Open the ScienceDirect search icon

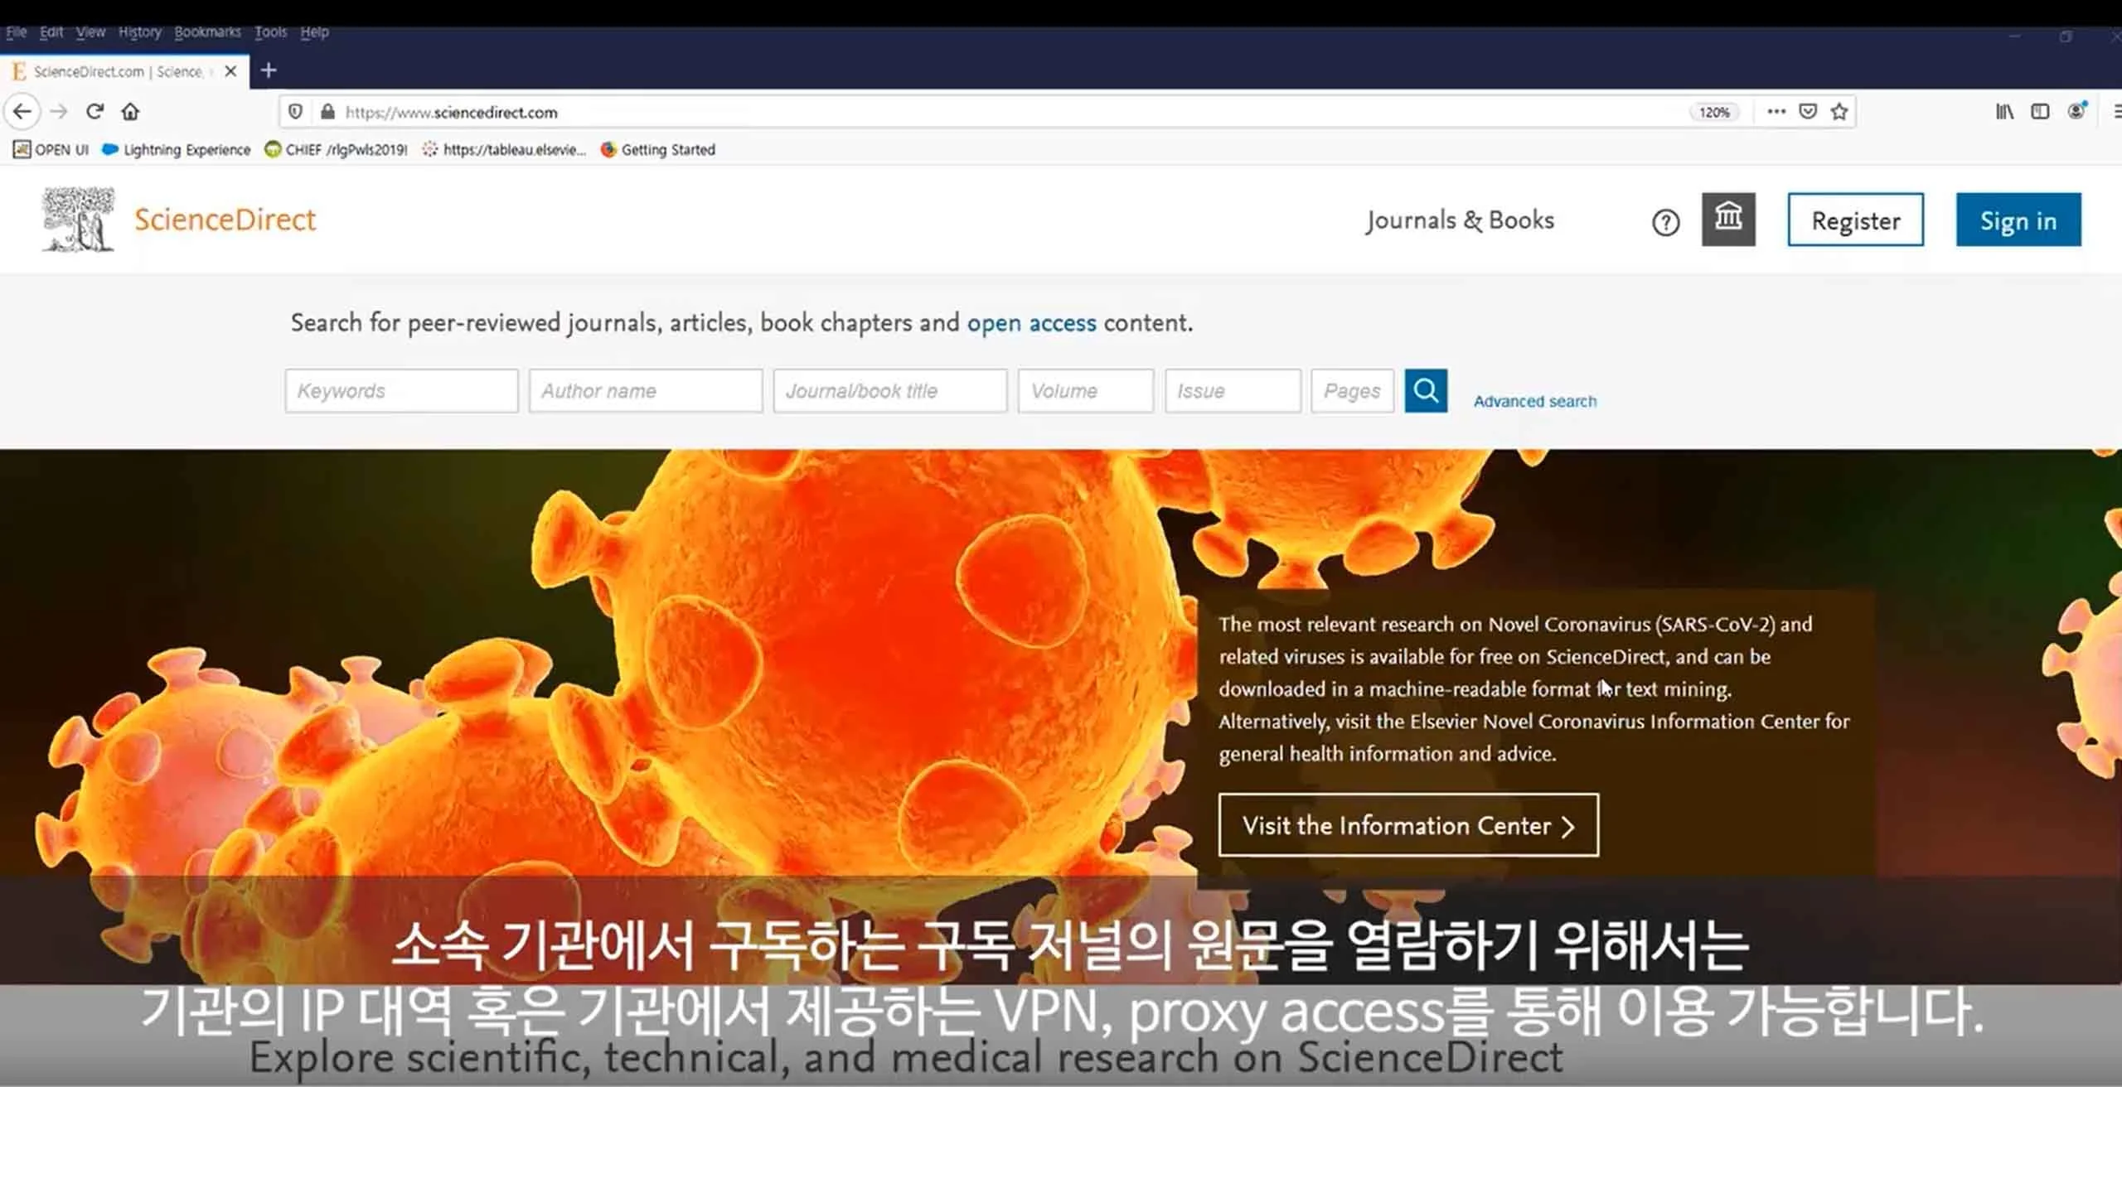1425,390
